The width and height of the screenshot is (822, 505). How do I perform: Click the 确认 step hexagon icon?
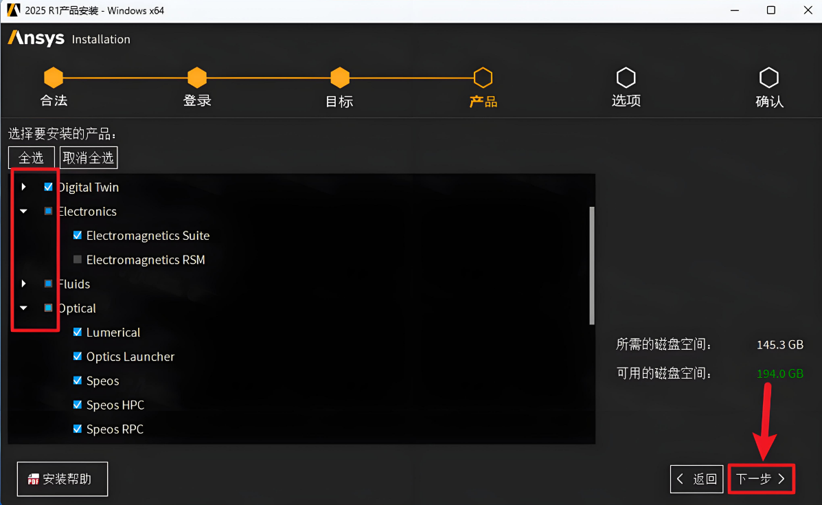point(769,78)
